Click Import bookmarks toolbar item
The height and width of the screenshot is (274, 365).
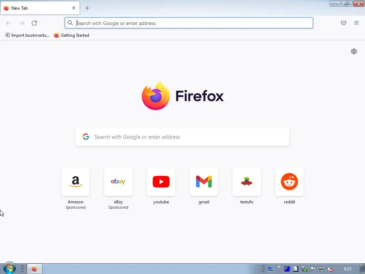point(27,35)
